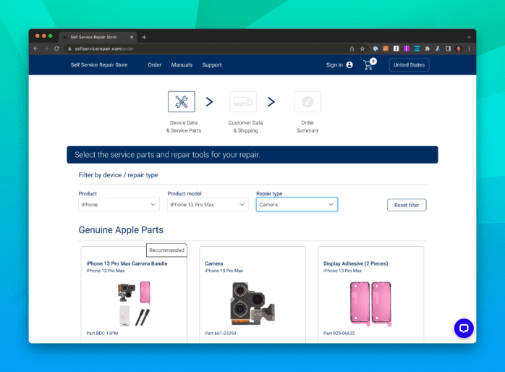Click the Customer Data truck step icon

[x=243, y=101]
